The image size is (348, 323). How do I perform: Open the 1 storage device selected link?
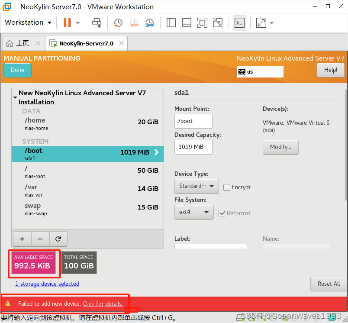click(x=47, y=284)
